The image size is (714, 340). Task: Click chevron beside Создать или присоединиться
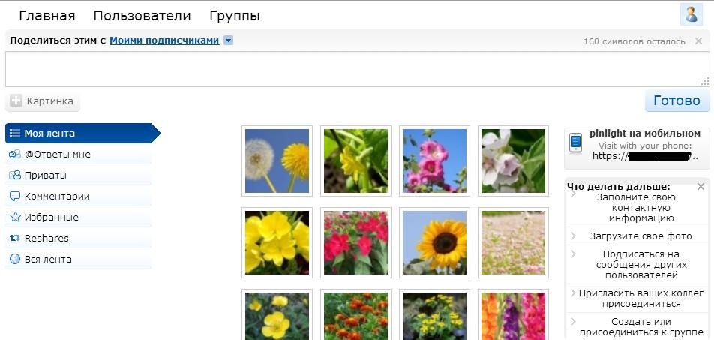tap(573, 322)
